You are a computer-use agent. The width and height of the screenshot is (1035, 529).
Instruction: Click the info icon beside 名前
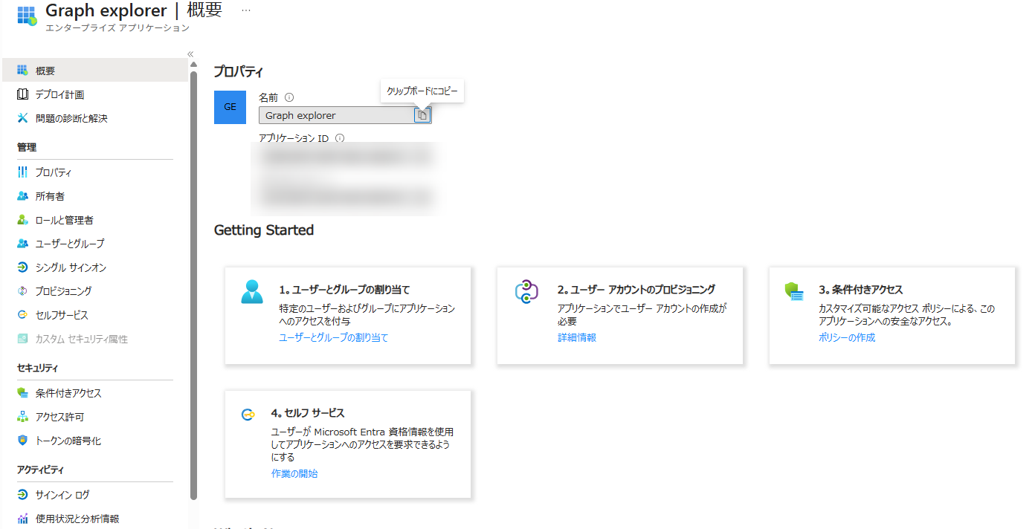tap(289, 97)
